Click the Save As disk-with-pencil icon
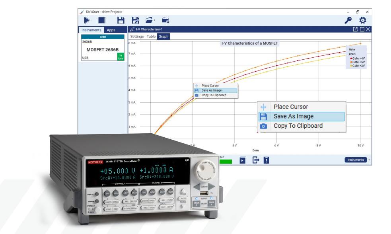The image size is (391, 234). [135, 20]
